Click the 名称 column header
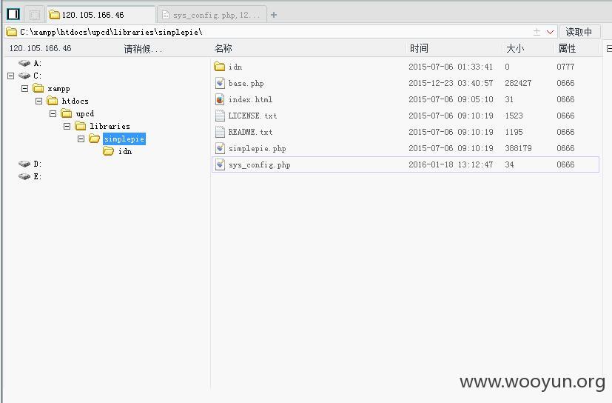 pyautogui.click(x=223, y=48)
